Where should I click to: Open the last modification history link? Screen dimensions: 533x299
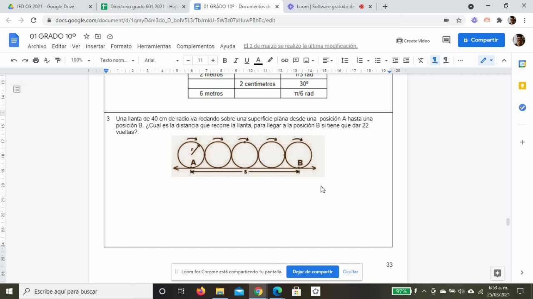tap(301, 46)
